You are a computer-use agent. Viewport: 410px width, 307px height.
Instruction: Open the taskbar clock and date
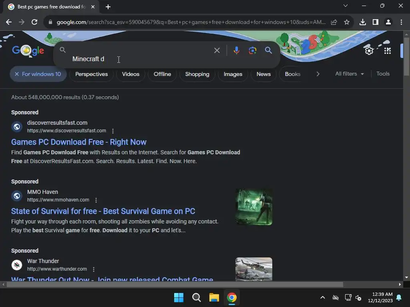pos(380,297)
